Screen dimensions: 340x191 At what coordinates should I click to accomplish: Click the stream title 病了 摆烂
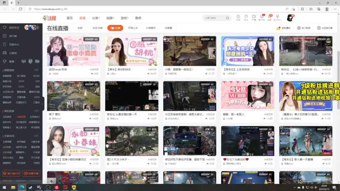point(55,114)
